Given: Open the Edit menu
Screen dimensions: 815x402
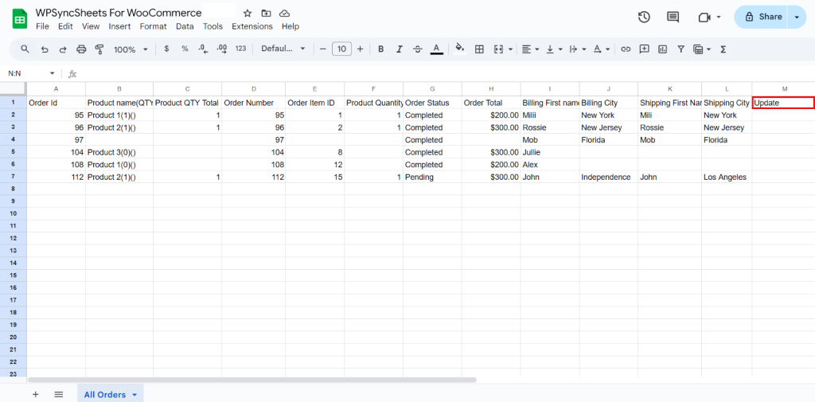Looking at the screenshot, I should click(x=65, y=26).
